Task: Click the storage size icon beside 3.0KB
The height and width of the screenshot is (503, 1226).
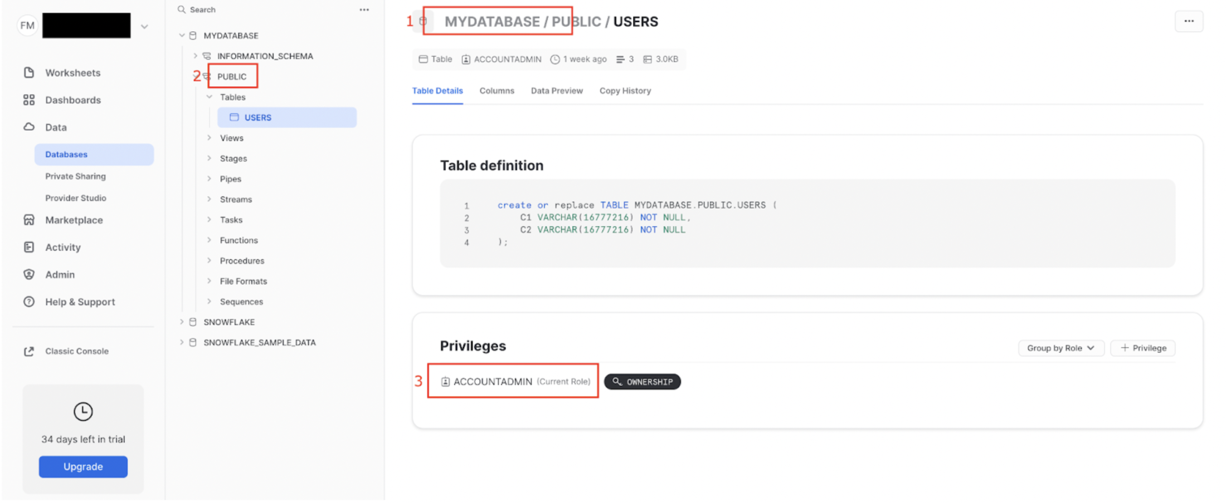Action: 648,60
